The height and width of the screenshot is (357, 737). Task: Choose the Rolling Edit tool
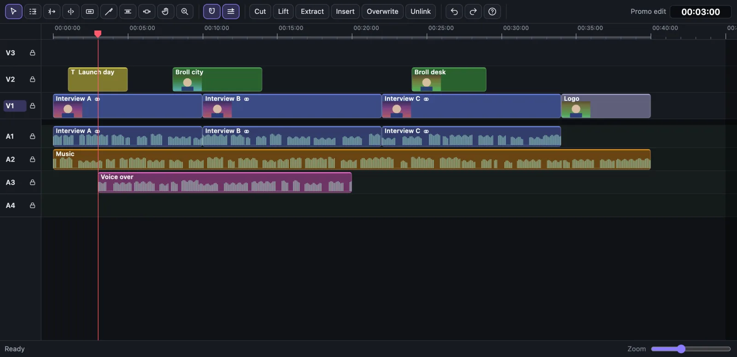pyautogui.click(x=71, y=12)
